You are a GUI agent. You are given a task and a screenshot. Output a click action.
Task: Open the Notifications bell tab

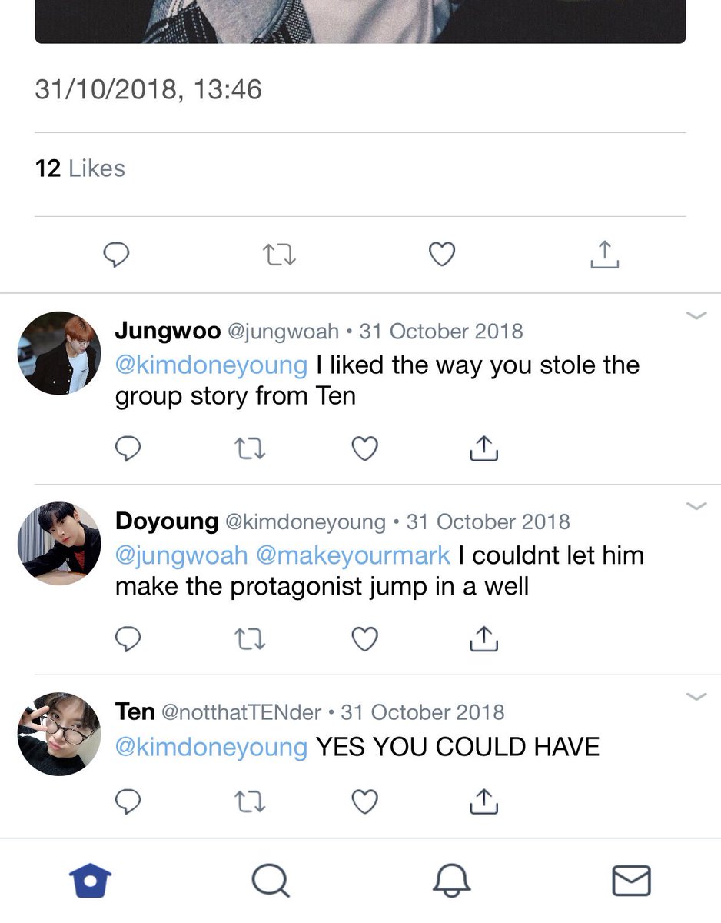(x=451, y=881)
